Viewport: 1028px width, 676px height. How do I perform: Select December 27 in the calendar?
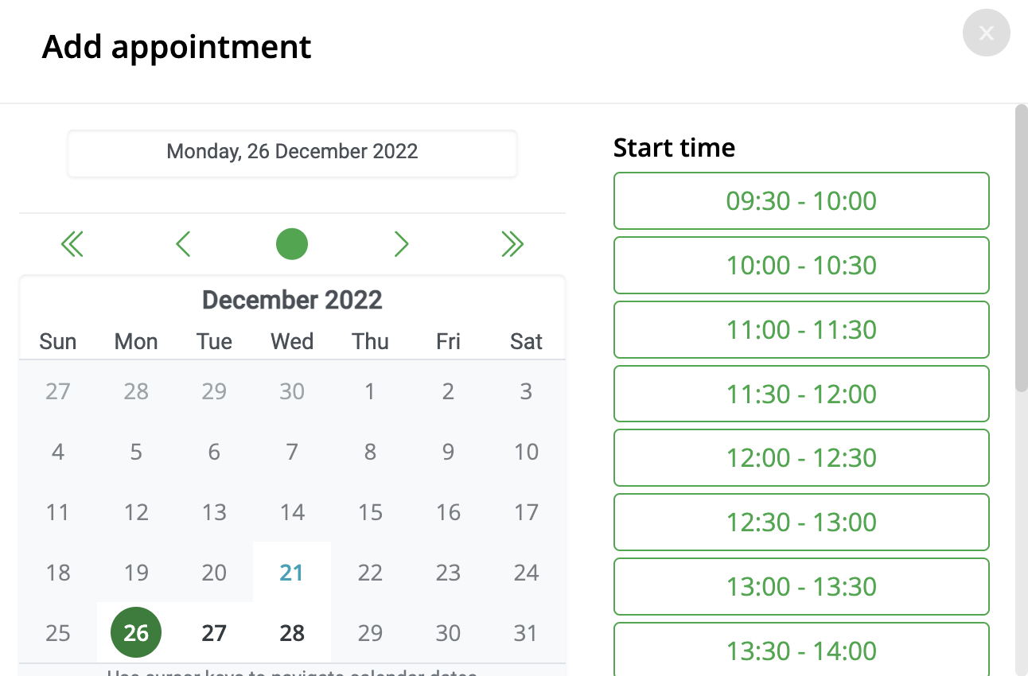[214, 633]
